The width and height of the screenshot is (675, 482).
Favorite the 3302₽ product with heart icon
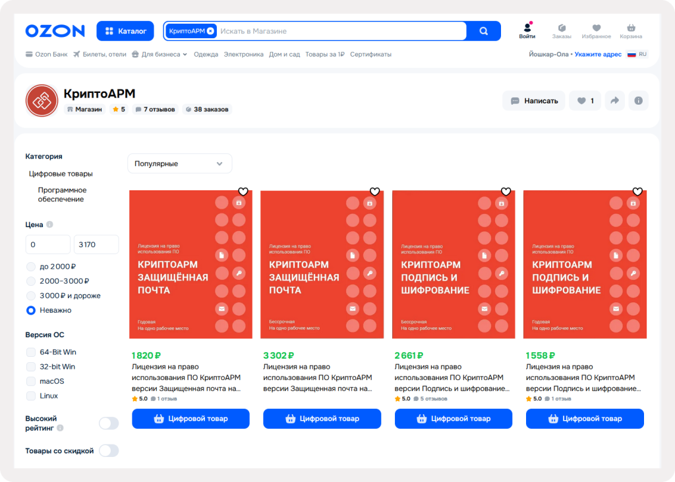pos(374,192)
